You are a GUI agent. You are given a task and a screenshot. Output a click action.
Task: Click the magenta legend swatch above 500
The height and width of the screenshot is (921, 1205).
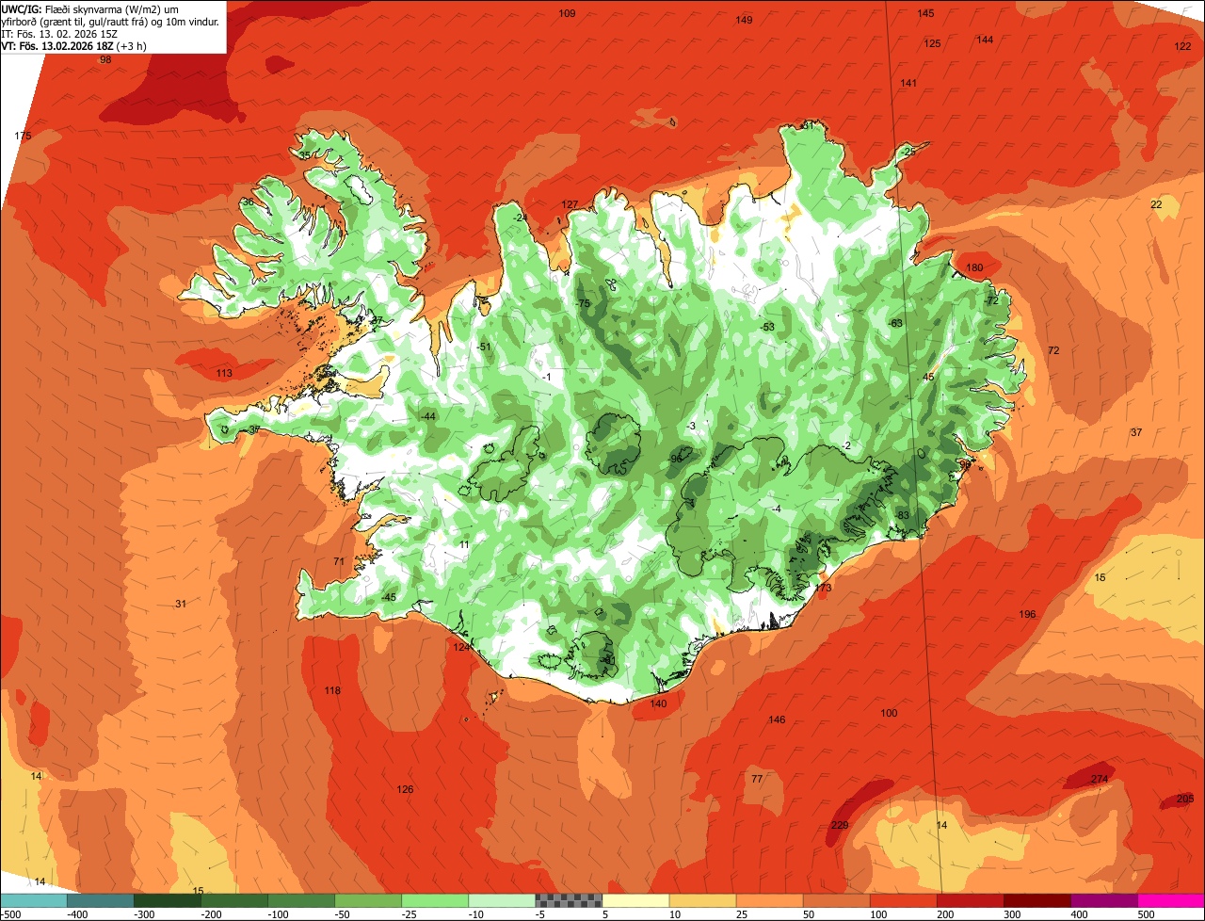(x=1171, y=900)
